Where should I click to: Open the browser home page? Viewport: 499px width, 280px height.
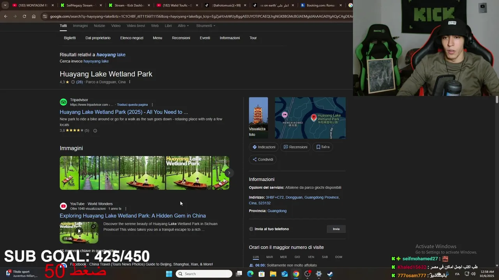click(x=34, y=16)
